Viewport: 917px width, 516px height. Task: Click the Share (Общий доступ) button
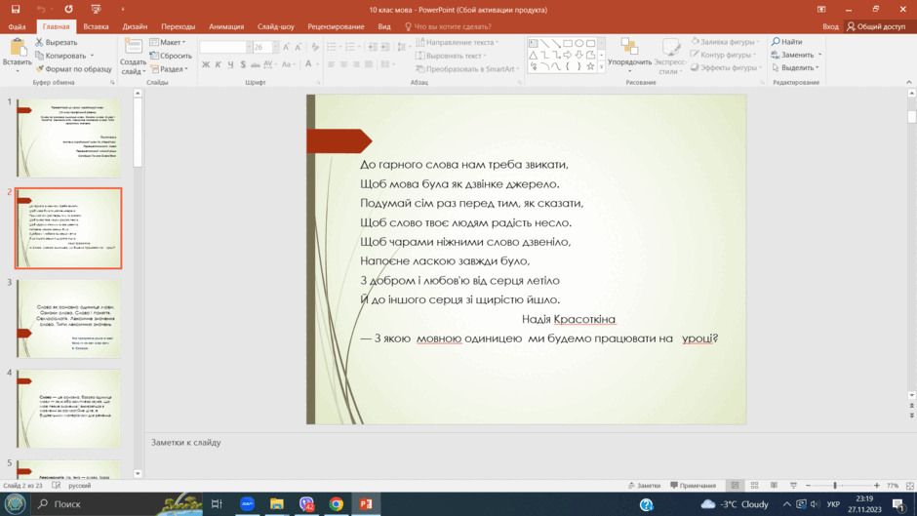(875, 26)
